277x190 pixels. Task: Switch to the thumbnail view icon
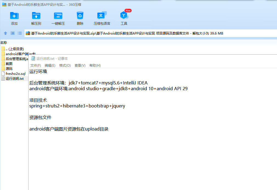tap(13, 33)
